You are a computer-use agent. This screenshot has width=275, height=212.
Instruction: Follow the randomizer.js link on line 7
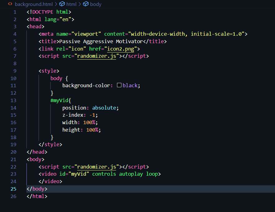coord(97,56)
